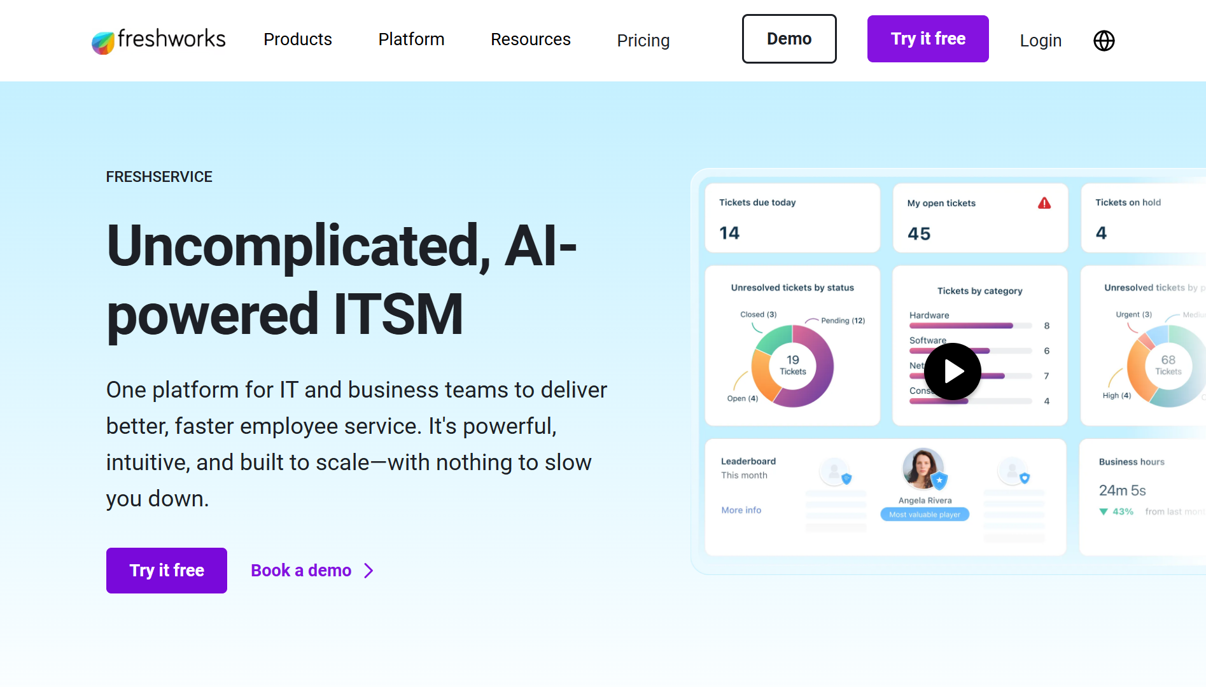Click the arrow beside Book a demo
The width and height of the screenshot is (1206, 687).
pyautogui.click(x=368, y=571)
